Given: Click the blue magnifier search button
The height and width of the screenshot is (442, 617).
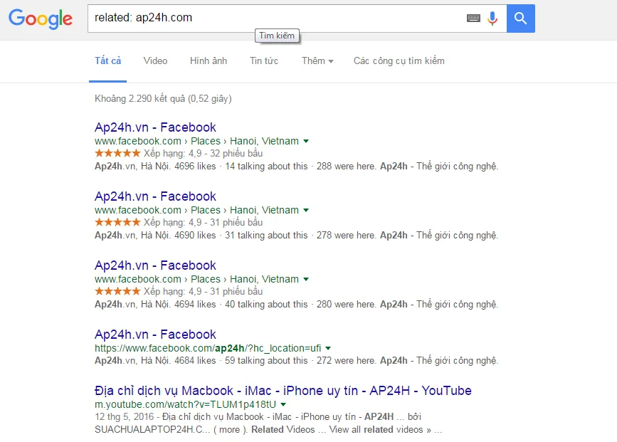Looking at the screenshot, I should [520, 19].
